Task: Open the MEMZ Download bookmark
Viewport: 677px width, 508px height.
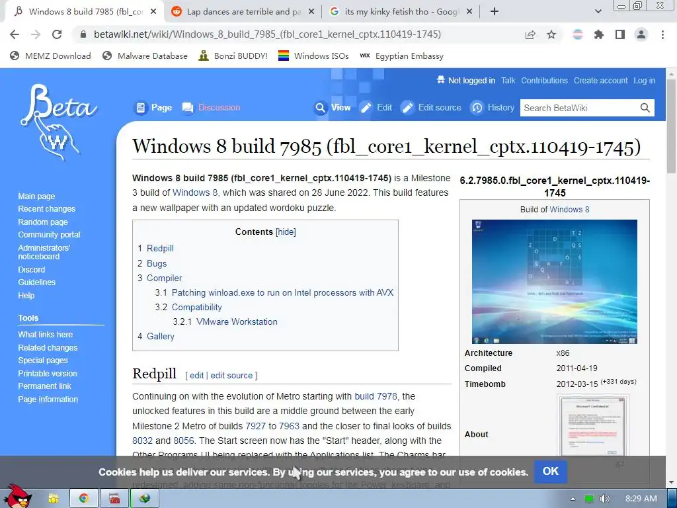Action: 50,56
